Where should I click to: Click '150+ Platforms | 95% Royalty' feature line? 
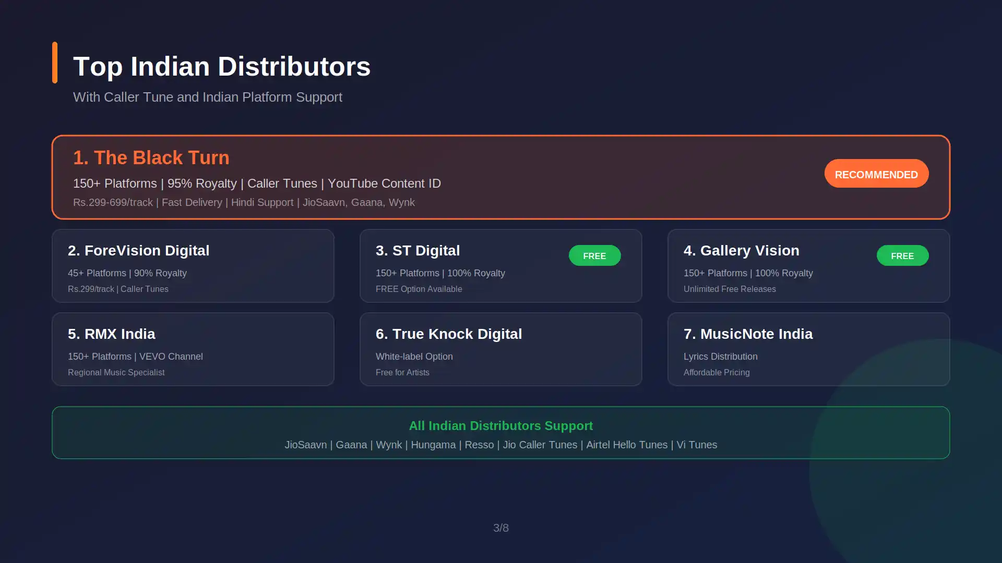[x=257, y=183]
